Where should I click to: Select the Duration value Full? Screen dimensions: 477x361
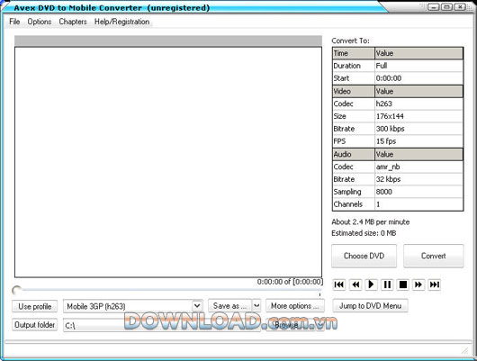(x=418, y=66)
